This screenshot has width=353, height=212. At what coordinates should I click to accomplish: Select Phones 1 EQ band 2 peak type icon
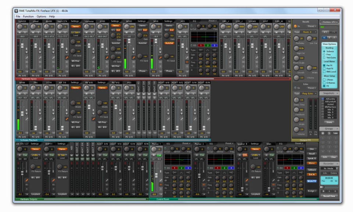(x=181, y=173)
